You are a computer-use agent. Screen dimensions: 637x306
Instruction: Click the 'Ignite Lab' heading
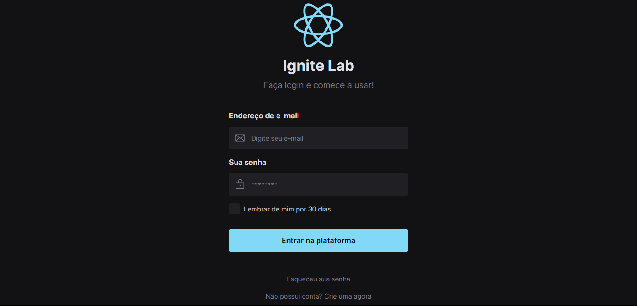point(318,66)
